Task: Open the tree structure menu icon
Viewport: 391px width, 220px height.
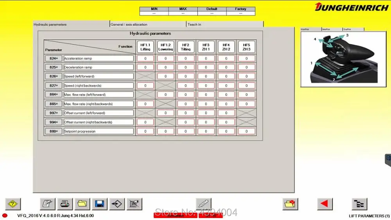Action: coord(359,204)
